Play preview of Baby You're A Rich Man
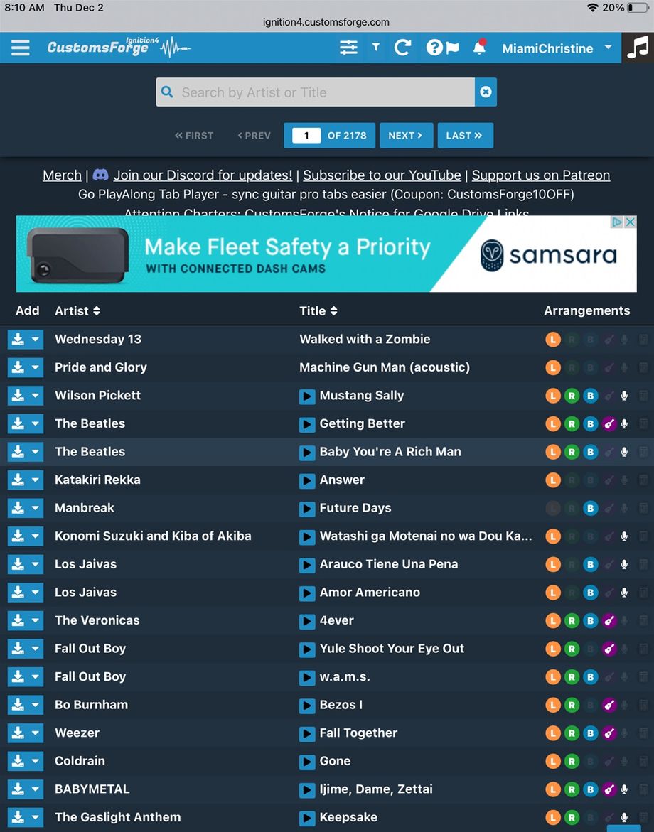 (307, 452)
